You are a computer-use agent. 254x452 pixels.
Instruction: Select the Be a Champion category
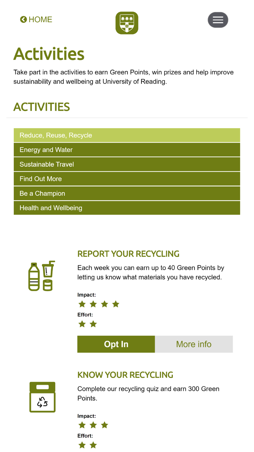127,193
